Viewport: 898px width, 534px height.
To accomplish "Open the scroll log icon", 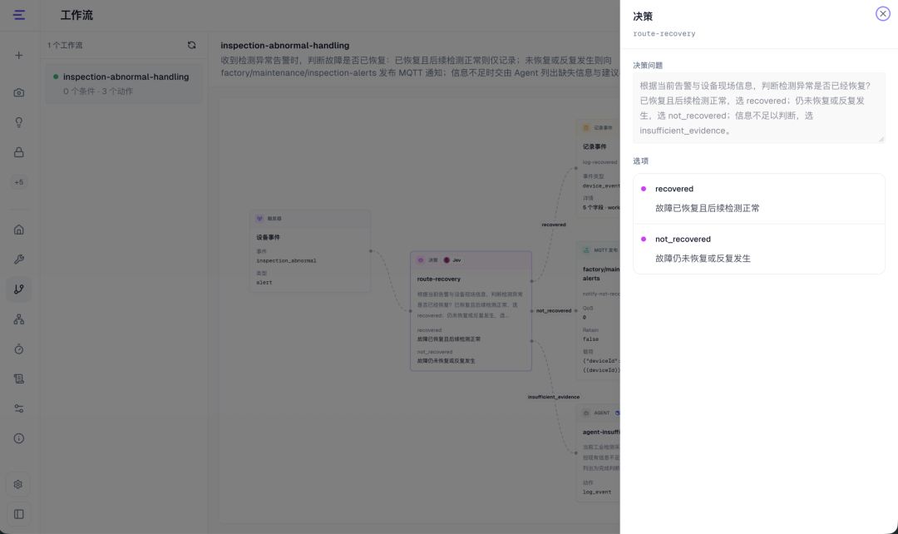I will pos(19,378).
